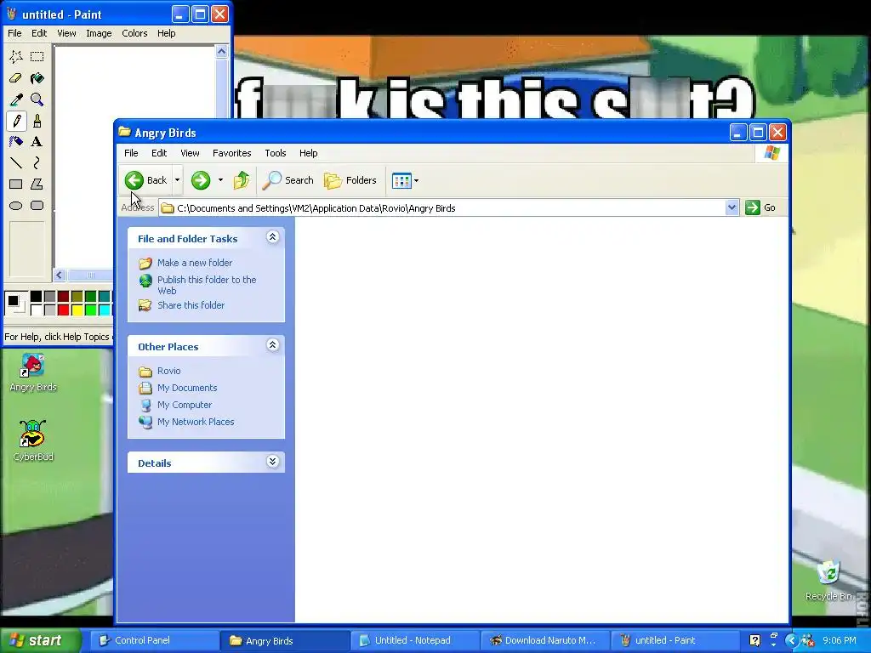Choose the Polygon tool in Paint
This screenshot has height=653, width=871.
[37, 184]
